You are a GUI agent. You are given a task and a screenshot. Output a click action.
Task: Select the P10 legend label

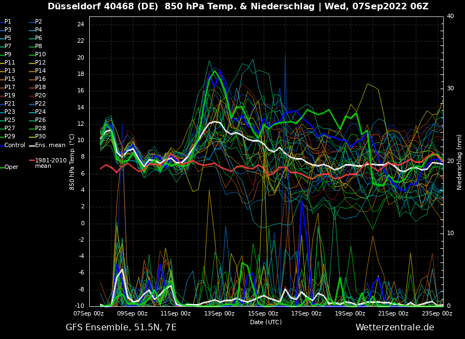coord(40,55)
